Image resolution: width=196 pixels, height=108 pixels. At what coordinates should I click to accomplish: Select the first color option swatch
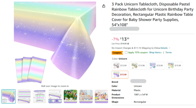[120, 65]
